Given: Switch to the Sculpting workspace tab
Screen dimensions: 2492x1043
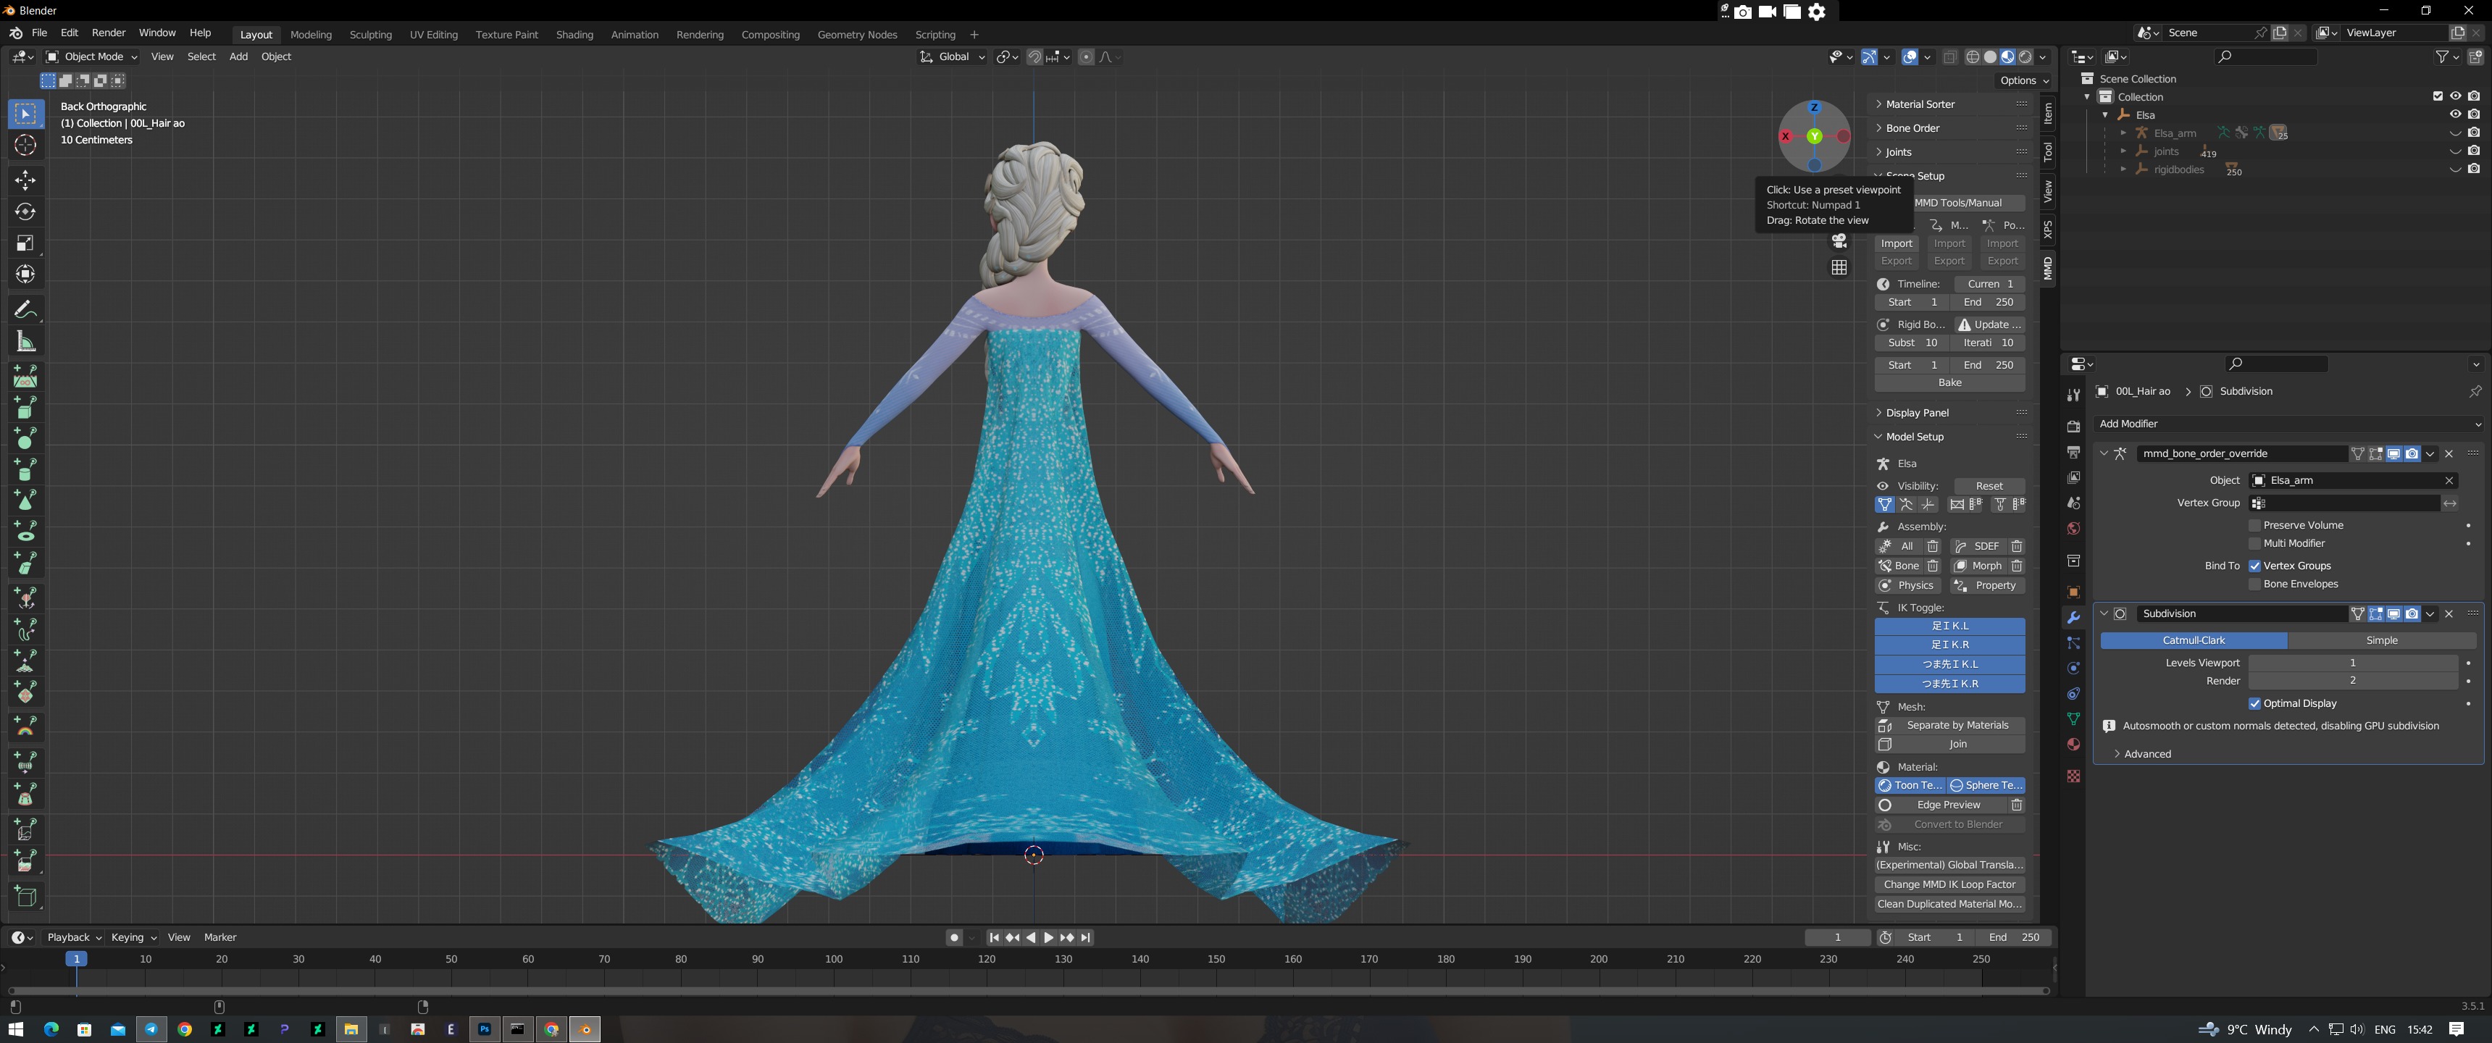Looking at the screenshot, I should tap(370, 35).
